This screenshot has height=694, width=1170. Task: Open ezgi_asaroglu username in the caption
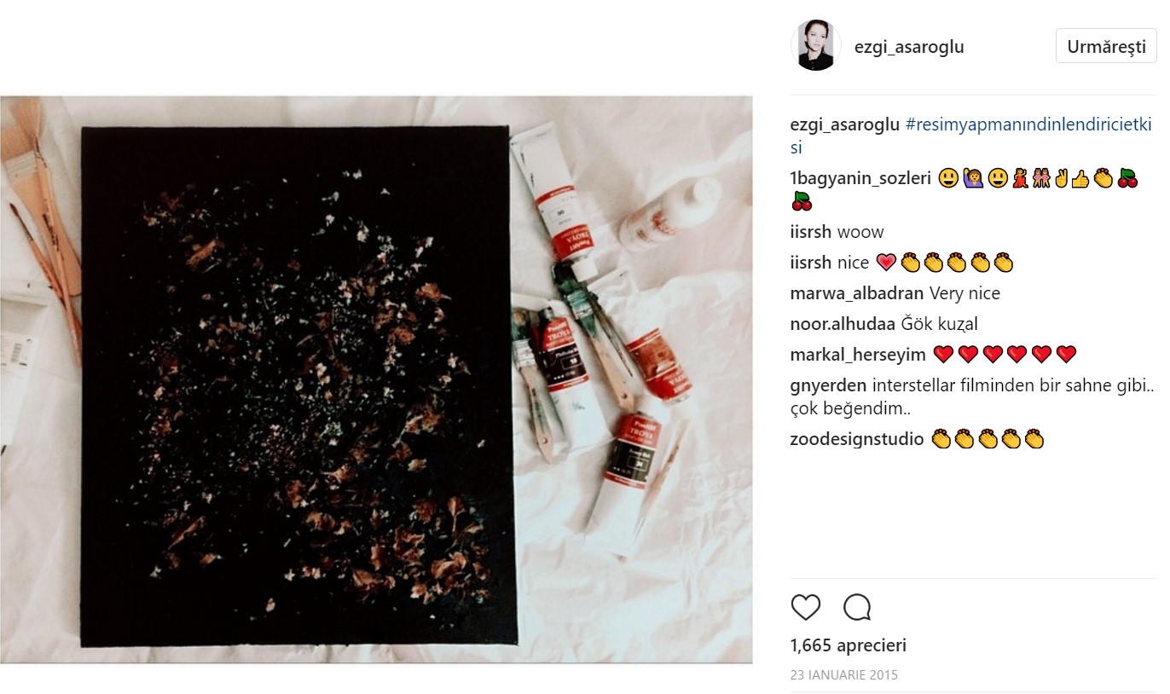click(x=845, y=124)
